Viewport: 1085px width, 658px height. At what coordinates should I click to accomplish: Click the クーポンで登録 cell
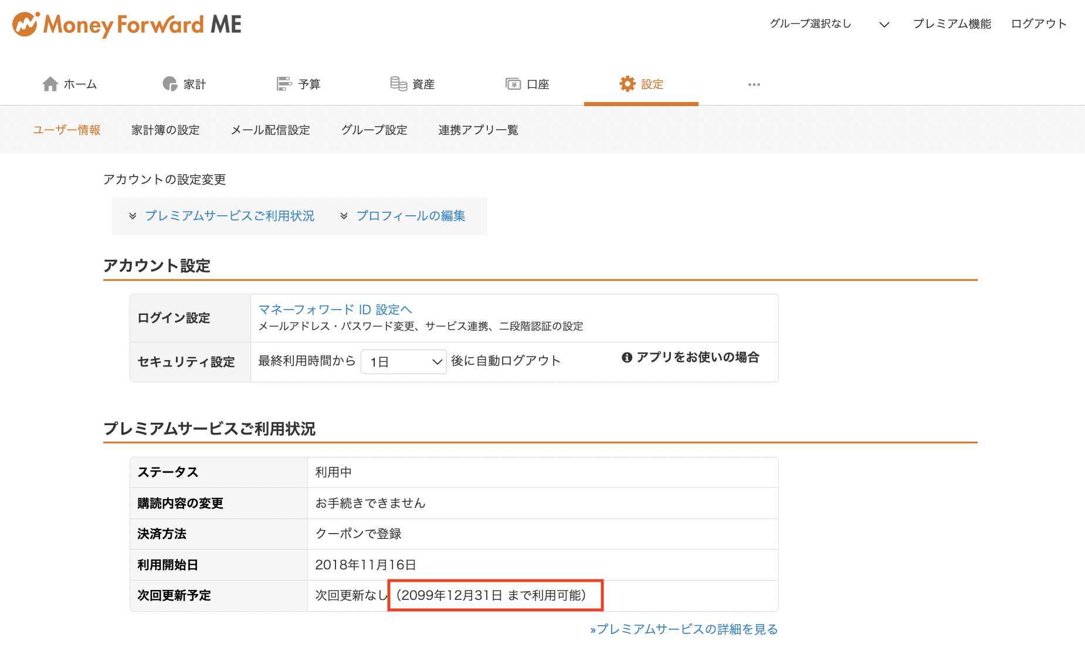pyautogui.click(x=358, y=534)
